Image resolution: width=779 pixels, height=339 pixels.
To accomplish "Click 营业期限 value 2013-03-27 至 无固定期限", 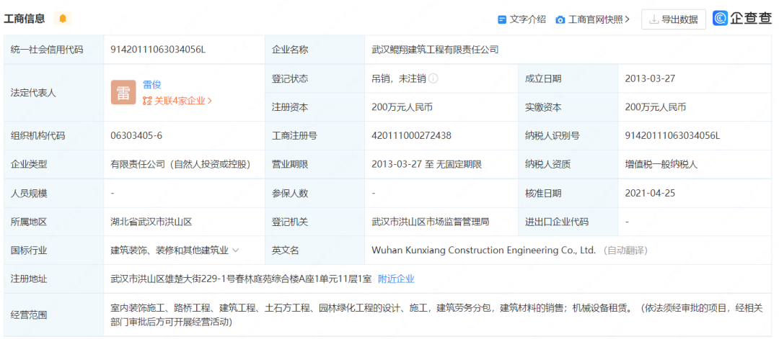I will click(427, 165).
